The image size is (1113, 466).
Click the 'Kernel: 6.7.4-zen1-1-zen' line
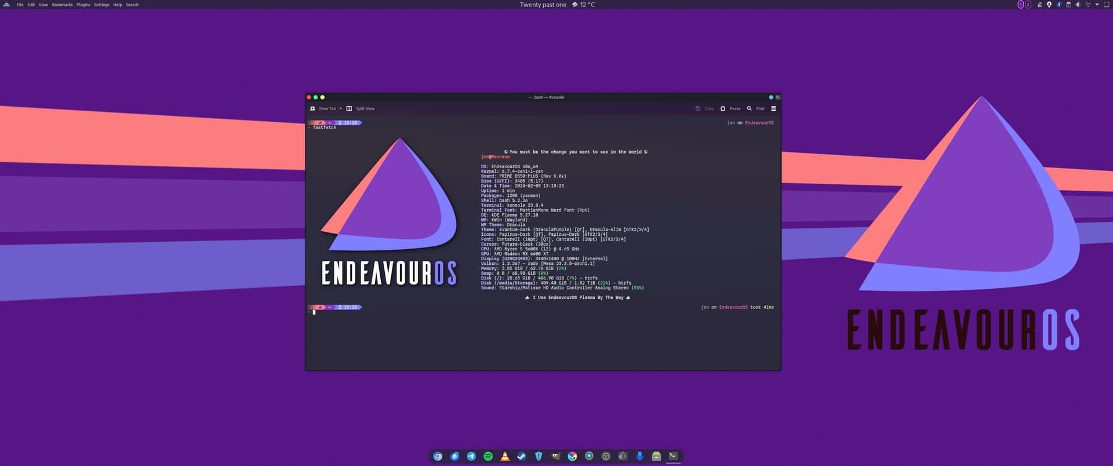(x=512, y=172)
